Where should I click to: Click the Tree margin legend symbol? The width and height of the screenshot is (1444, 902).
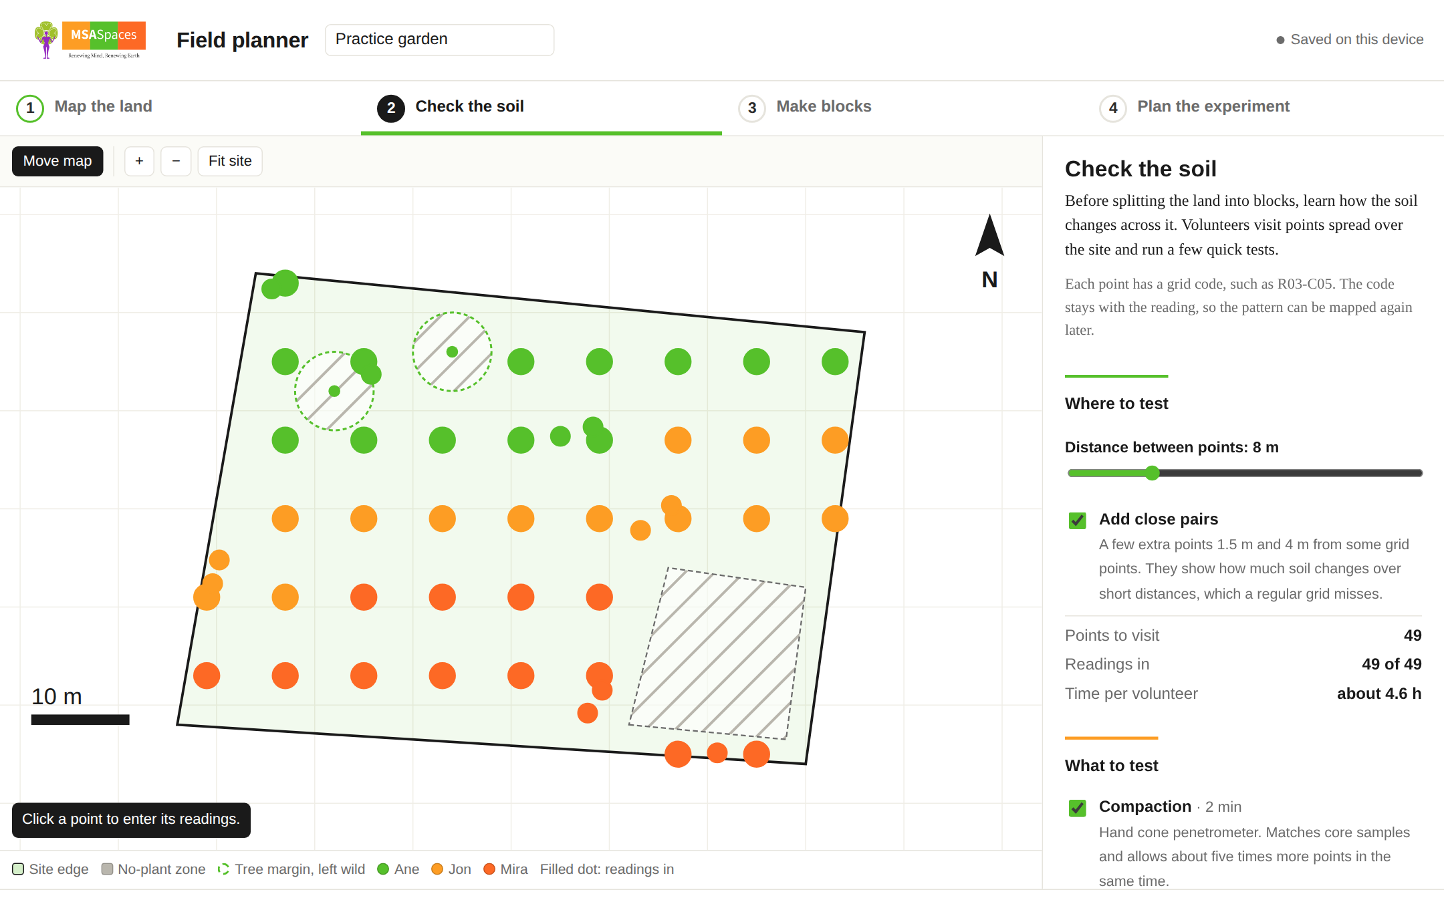pos(223,869)
